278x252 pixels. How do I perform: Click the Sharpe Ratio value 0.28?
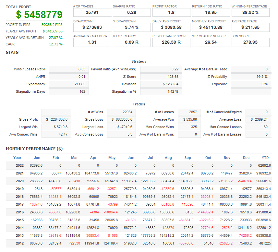click(132, 13)
